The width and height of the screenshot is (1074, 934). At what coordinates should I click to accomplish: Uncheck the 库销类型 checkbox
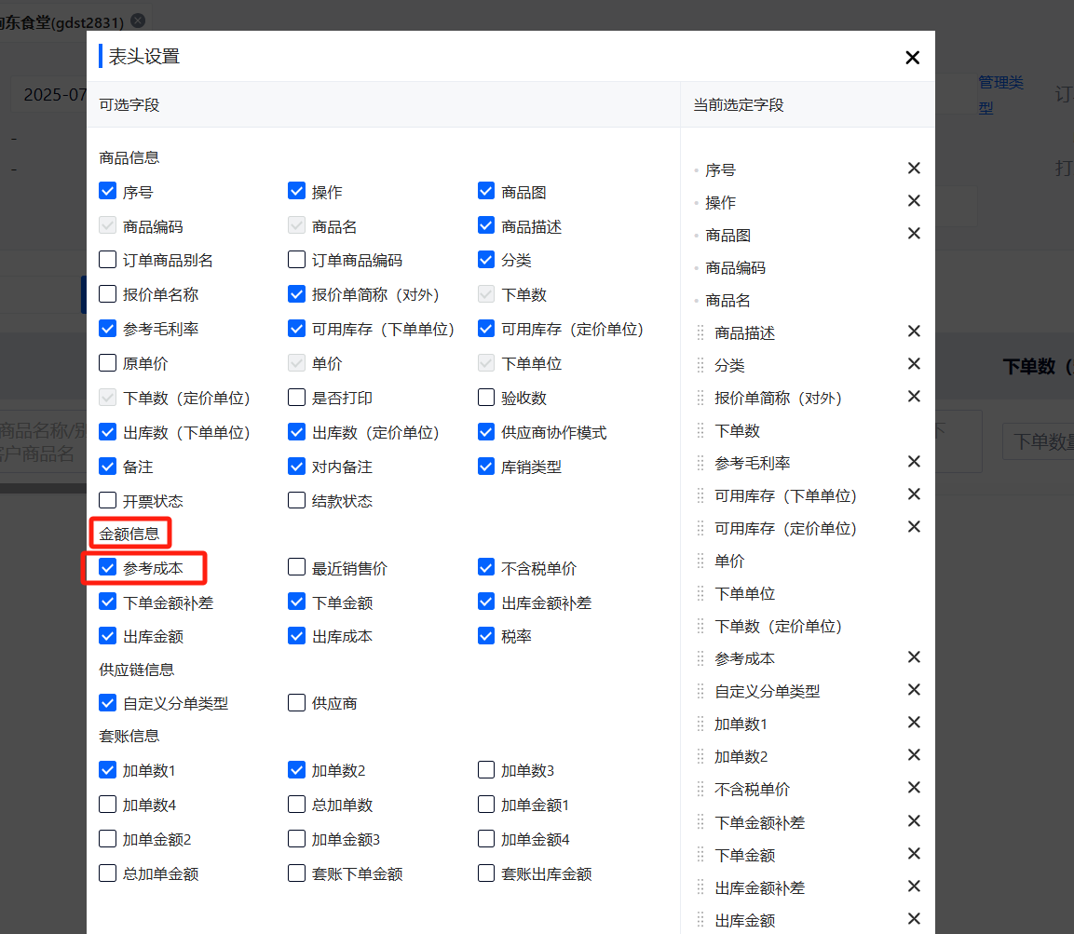coord(486,467)
